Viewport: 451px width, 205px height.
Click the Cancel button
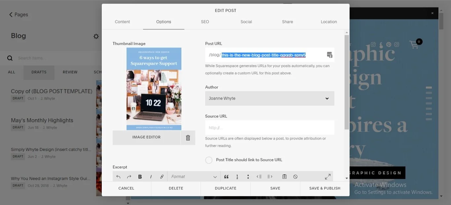[126, 188]
